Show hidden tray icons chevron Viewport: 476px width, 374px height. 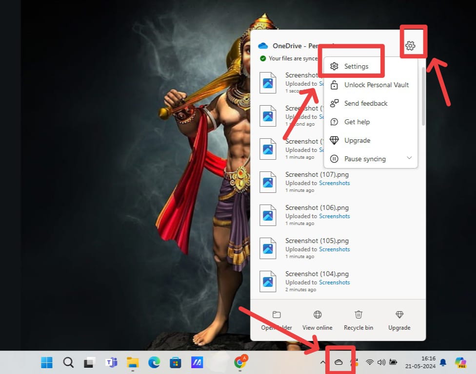[323, 362]
